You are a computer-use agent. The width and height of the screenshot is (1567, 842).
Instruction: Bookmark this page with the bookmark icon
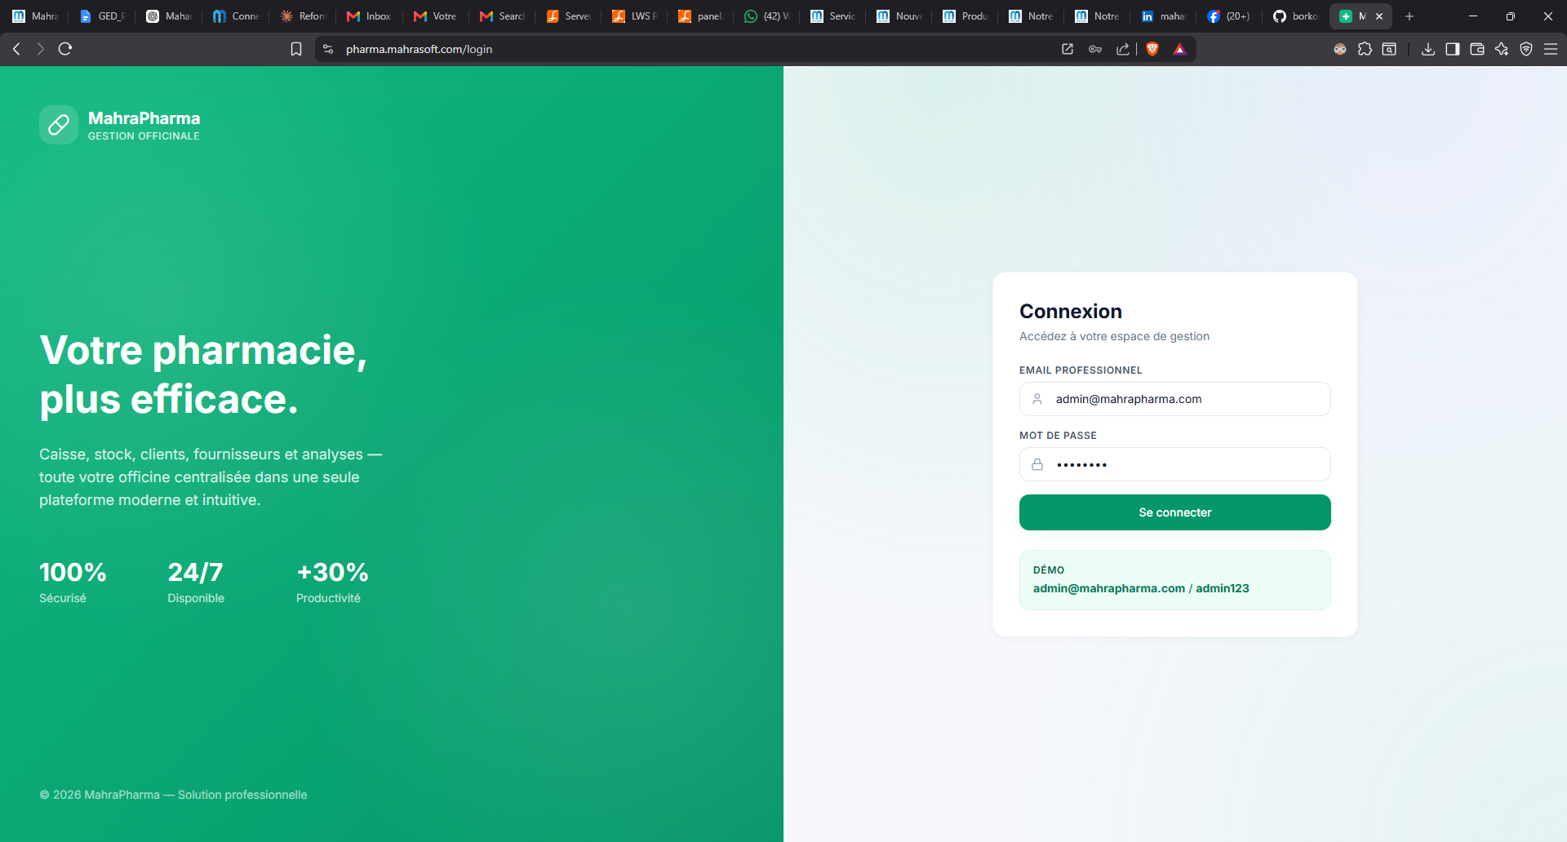coord(296,49)
